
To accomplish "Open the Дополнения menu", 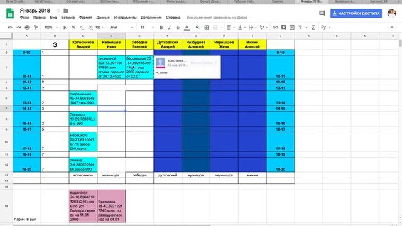I will 151,18.
